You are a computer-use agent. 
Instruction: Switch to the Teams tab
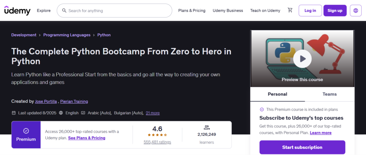click(x=330, y=94)
